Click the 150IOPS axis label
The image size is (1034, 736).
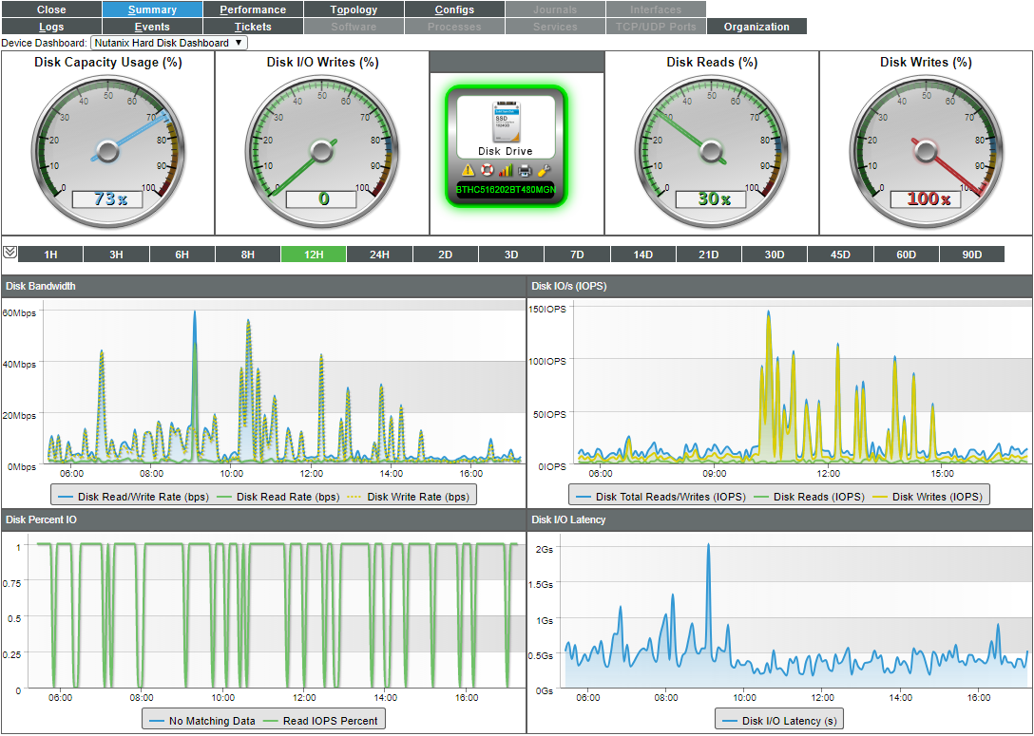(547, 309)
